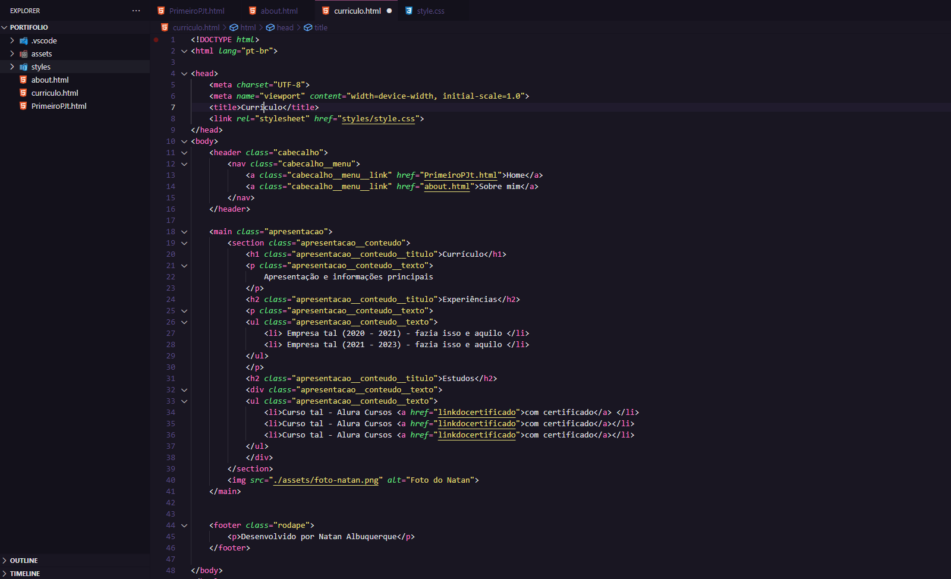Fold the body block at line 10
Viewport: 951px width, 579px height.
(184, 141)
